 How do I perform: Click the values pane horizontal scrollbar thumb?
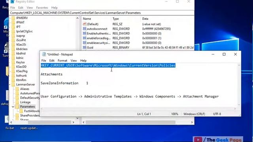[x=130, y=122]
